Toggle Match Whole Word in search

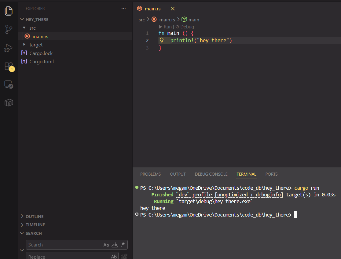tap(115, 245)
